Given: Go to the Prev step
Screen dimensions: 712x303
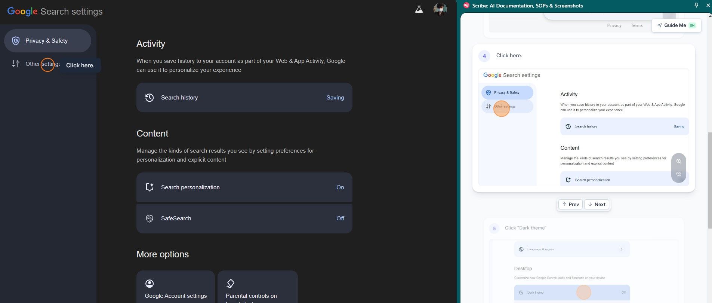Looking at the screenshot, I should coord(570,204).
